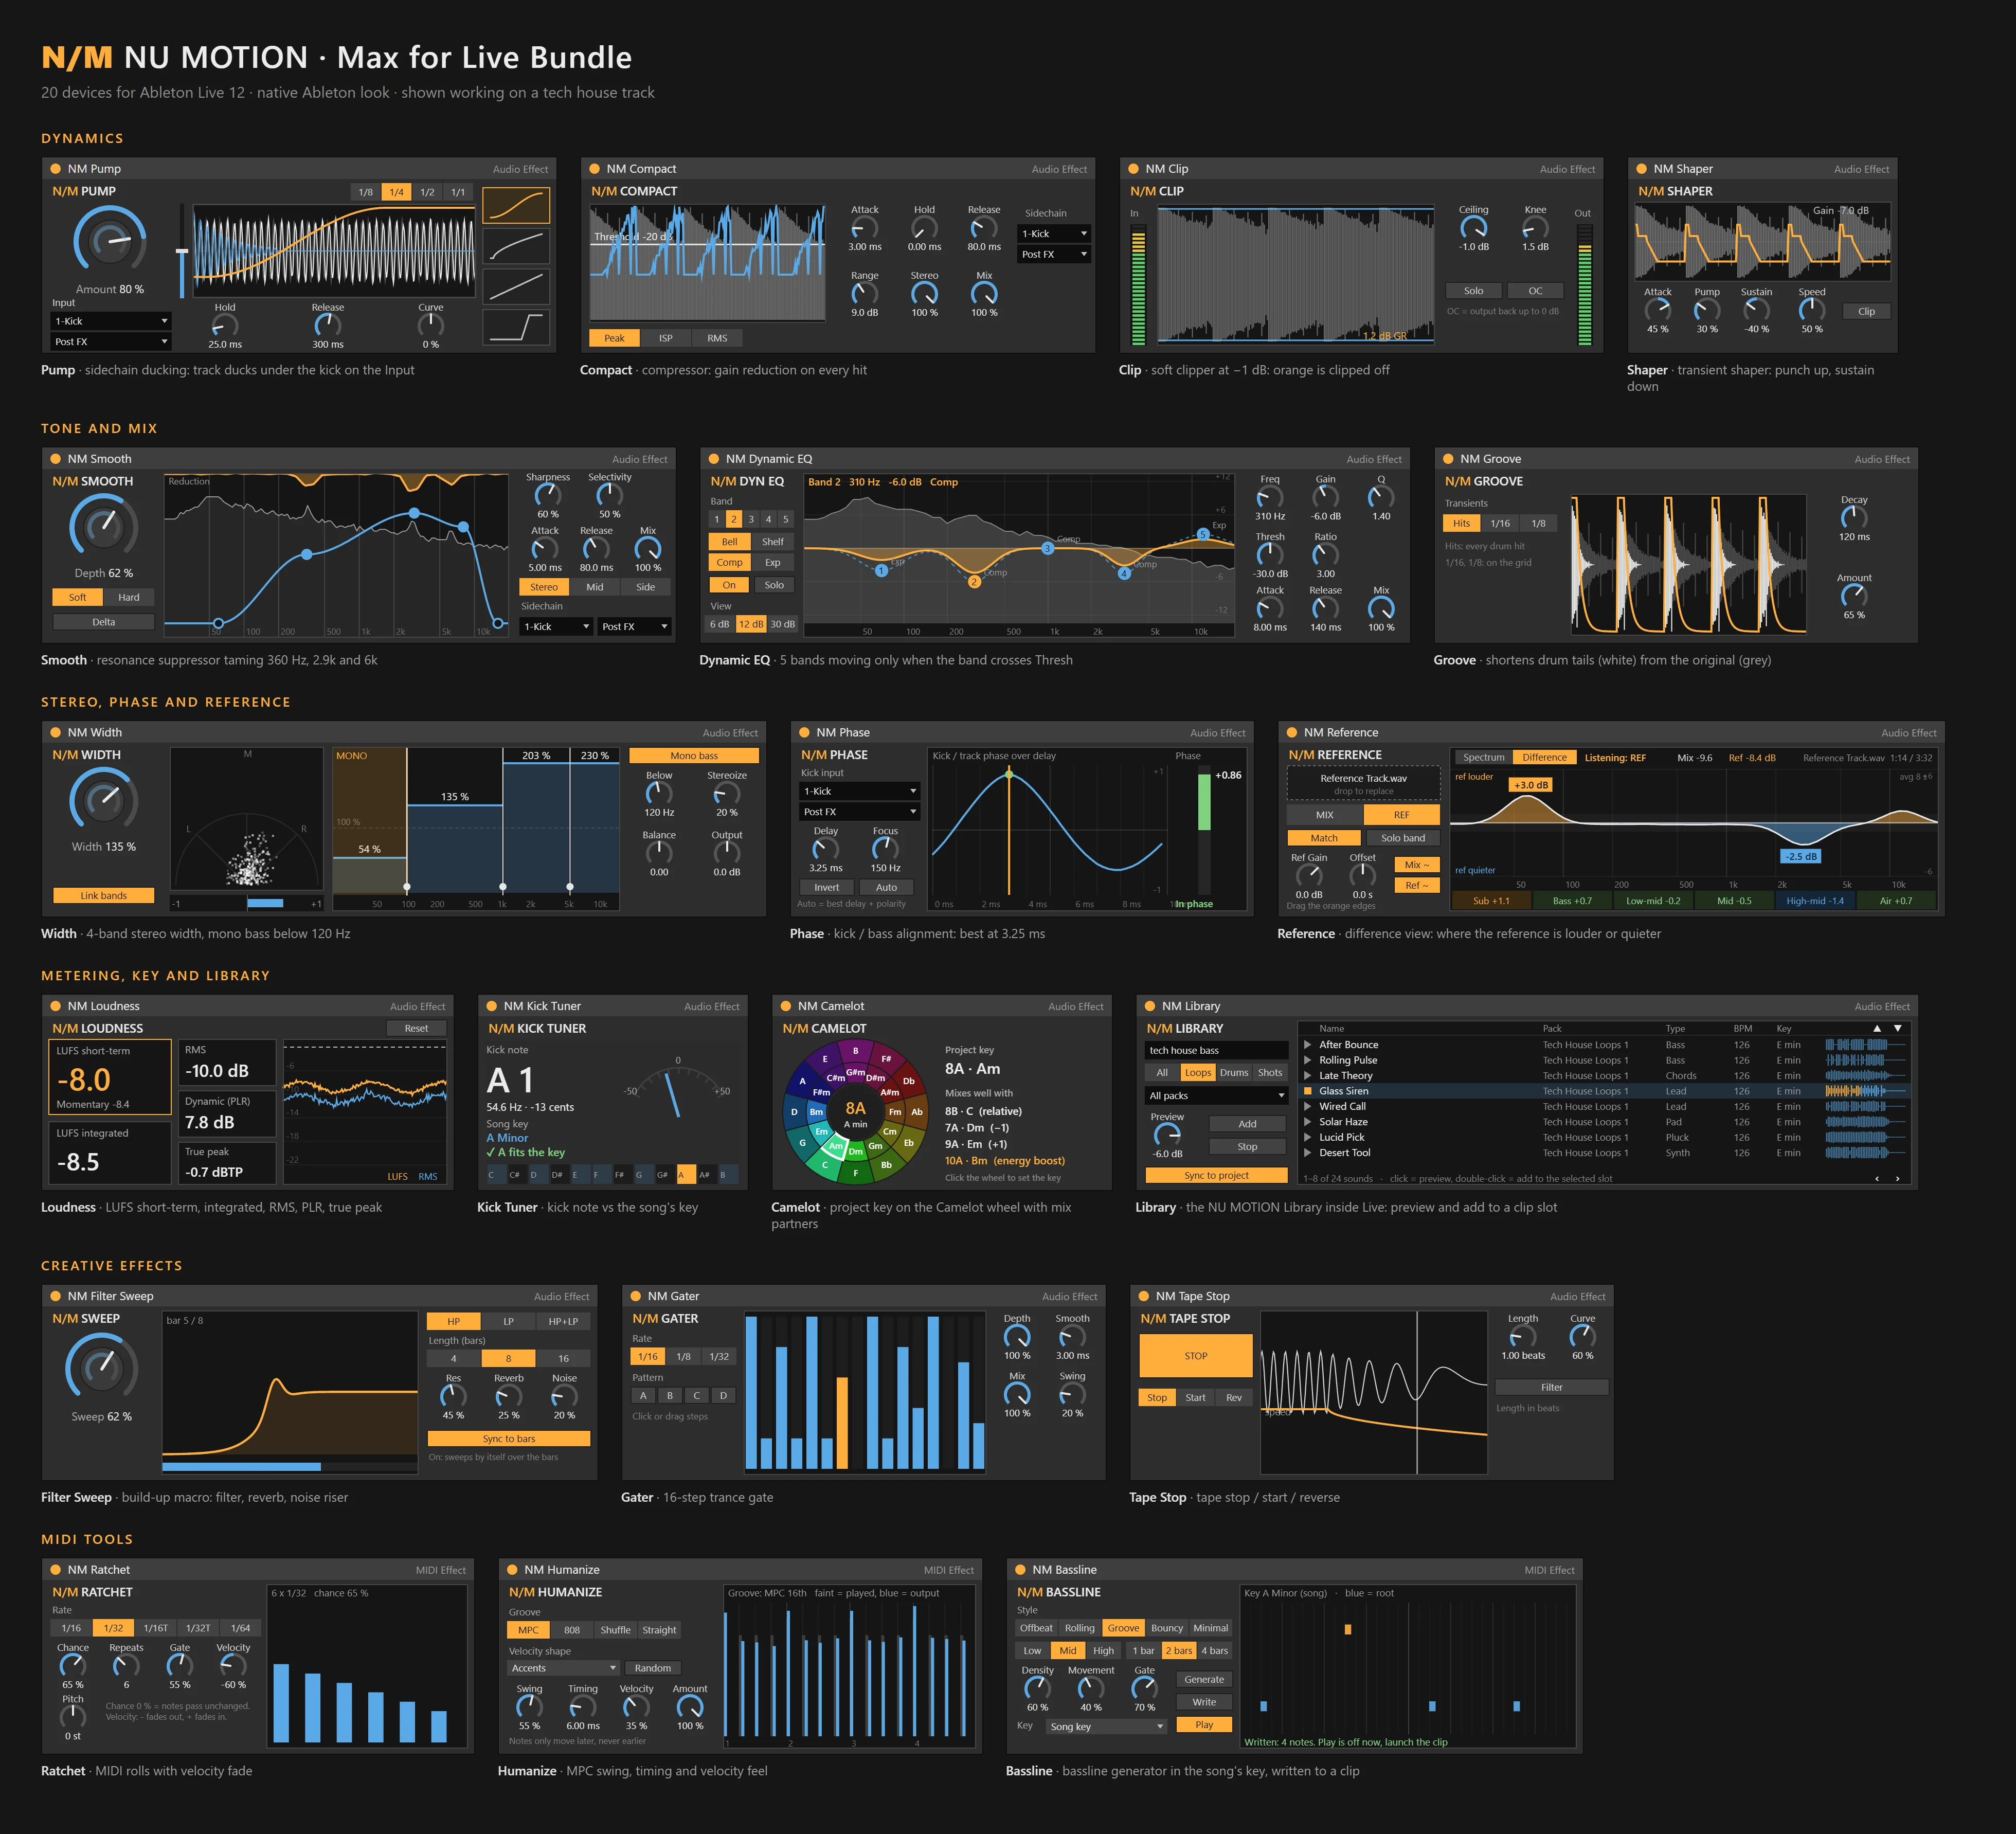The height and width of the screenshot is (1834, 2016).
Task: Preview After Bounce with its play triangle
Action: click(1307, 1045)
